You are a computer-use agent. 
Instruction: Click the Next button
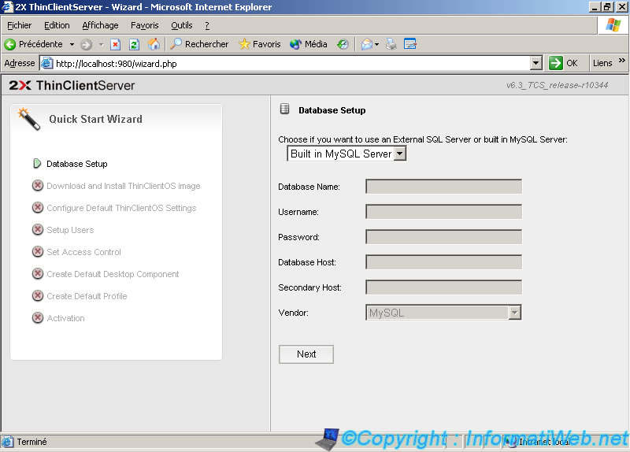pyautogui.click(x=306, y=354)
